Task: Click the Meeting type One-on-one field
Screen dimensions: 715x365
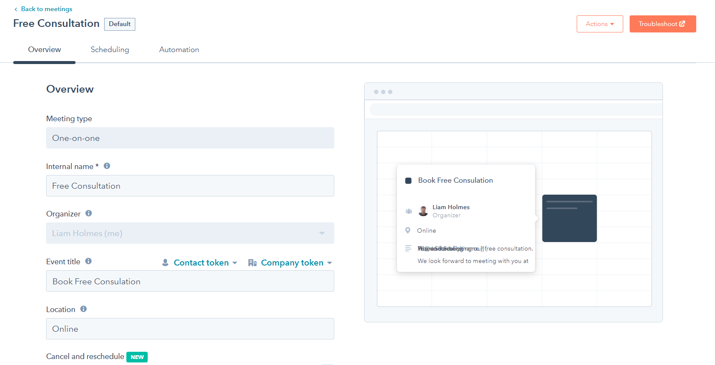Action: pos(190,138)
